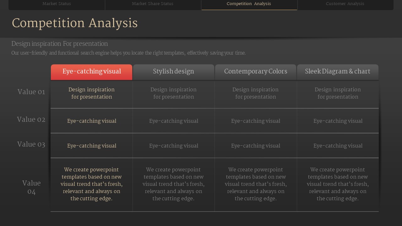Select the Value 01 row label
Image resolution: width=402 pixels, height=226 pixels.
[x=31, y=92]
